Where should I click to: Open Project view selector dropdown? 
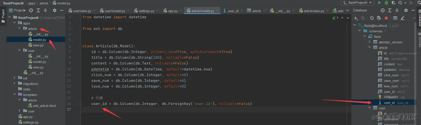coord(17,10)
